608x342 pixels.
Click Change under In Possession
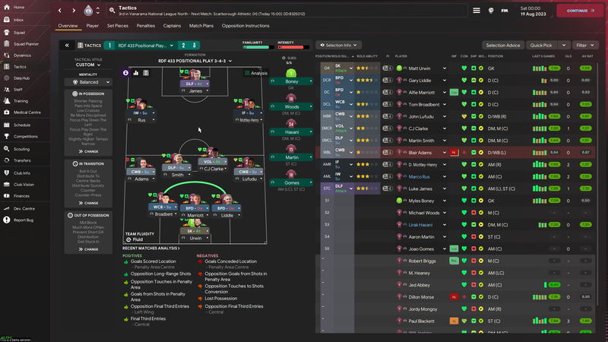[x=88, y=151]
